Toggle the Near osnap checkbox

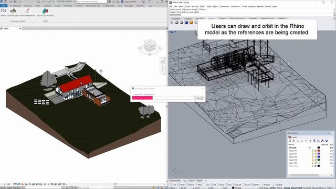coord(178,184)
